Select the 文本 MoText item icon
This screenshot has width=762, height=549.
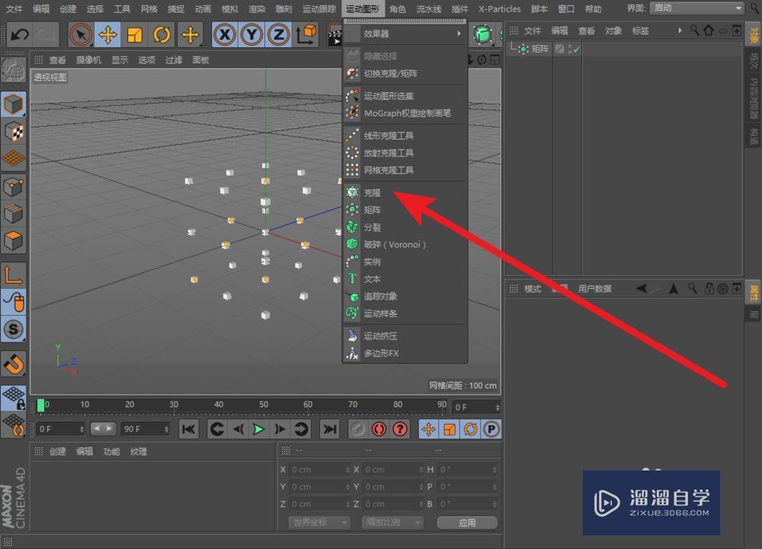352,279
